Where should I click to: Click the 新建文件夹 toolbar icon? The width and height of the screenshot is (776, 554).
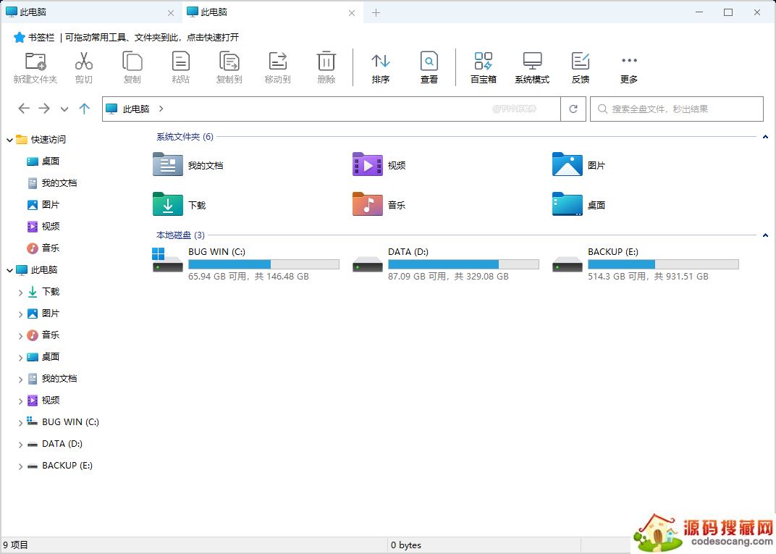click(x=35, y=62)
